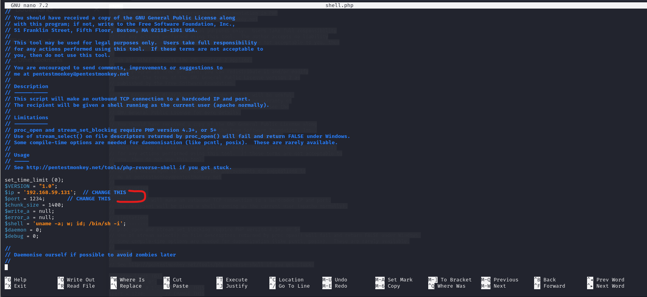Click the set_time_limit (0); line
Viewport: 647px width, 297px height.
34,180
